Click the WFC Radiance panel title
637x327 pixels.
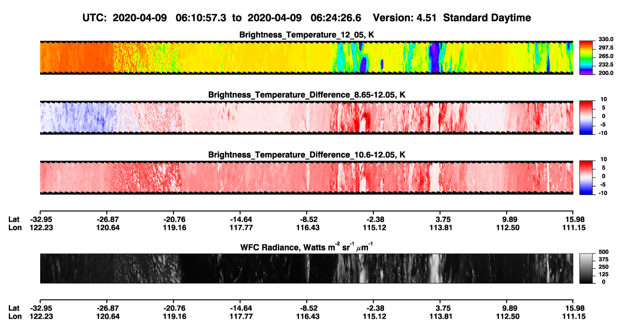click(x=307, y=247)
